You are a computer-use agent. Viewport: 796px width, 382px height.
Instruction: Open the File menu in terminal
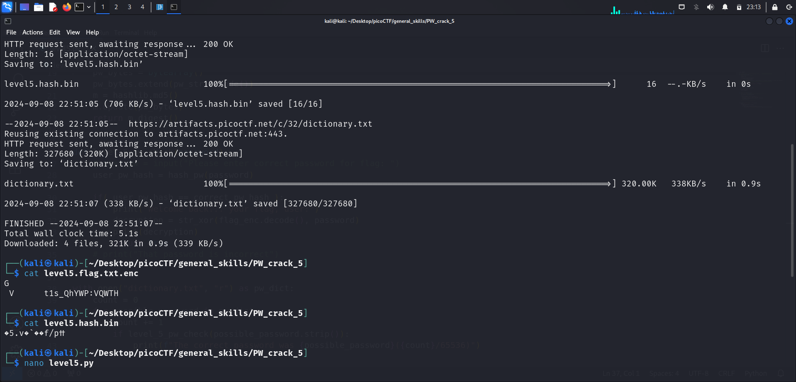click(x=11, y=32)
